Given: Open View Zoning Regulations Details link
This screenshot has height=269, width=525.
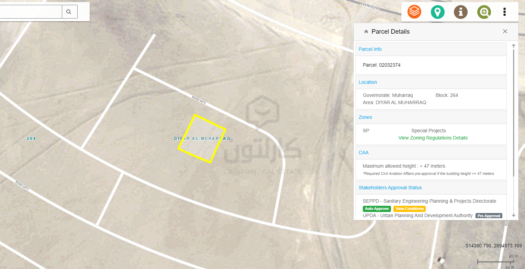Looking at the screenshot, I should 433,138.
